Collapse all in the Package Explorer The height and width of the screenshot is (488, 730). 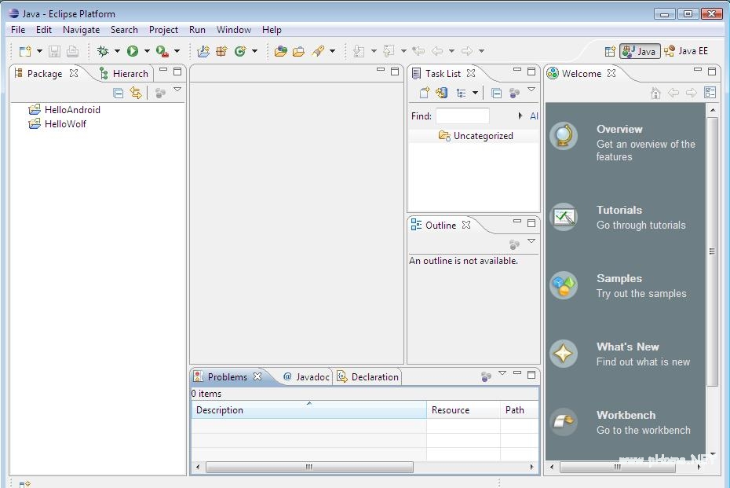119,93
